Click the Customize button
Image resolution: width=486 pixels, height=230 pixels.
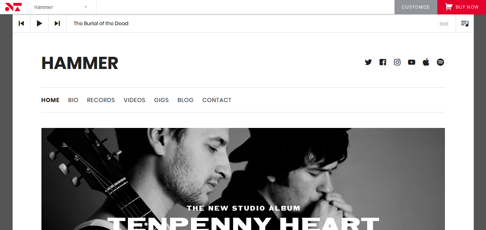coord(416,7)
